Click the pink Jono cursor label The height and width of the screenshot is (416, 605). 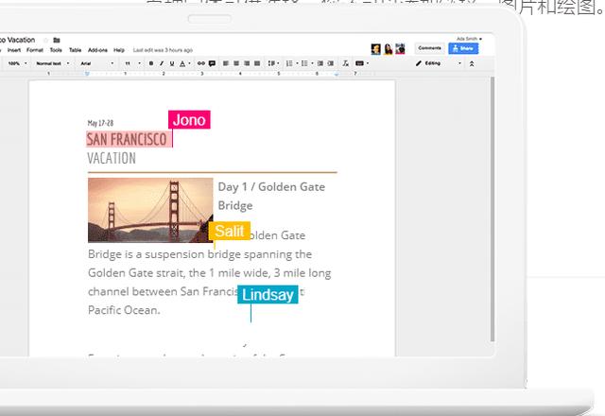(189, 120)
